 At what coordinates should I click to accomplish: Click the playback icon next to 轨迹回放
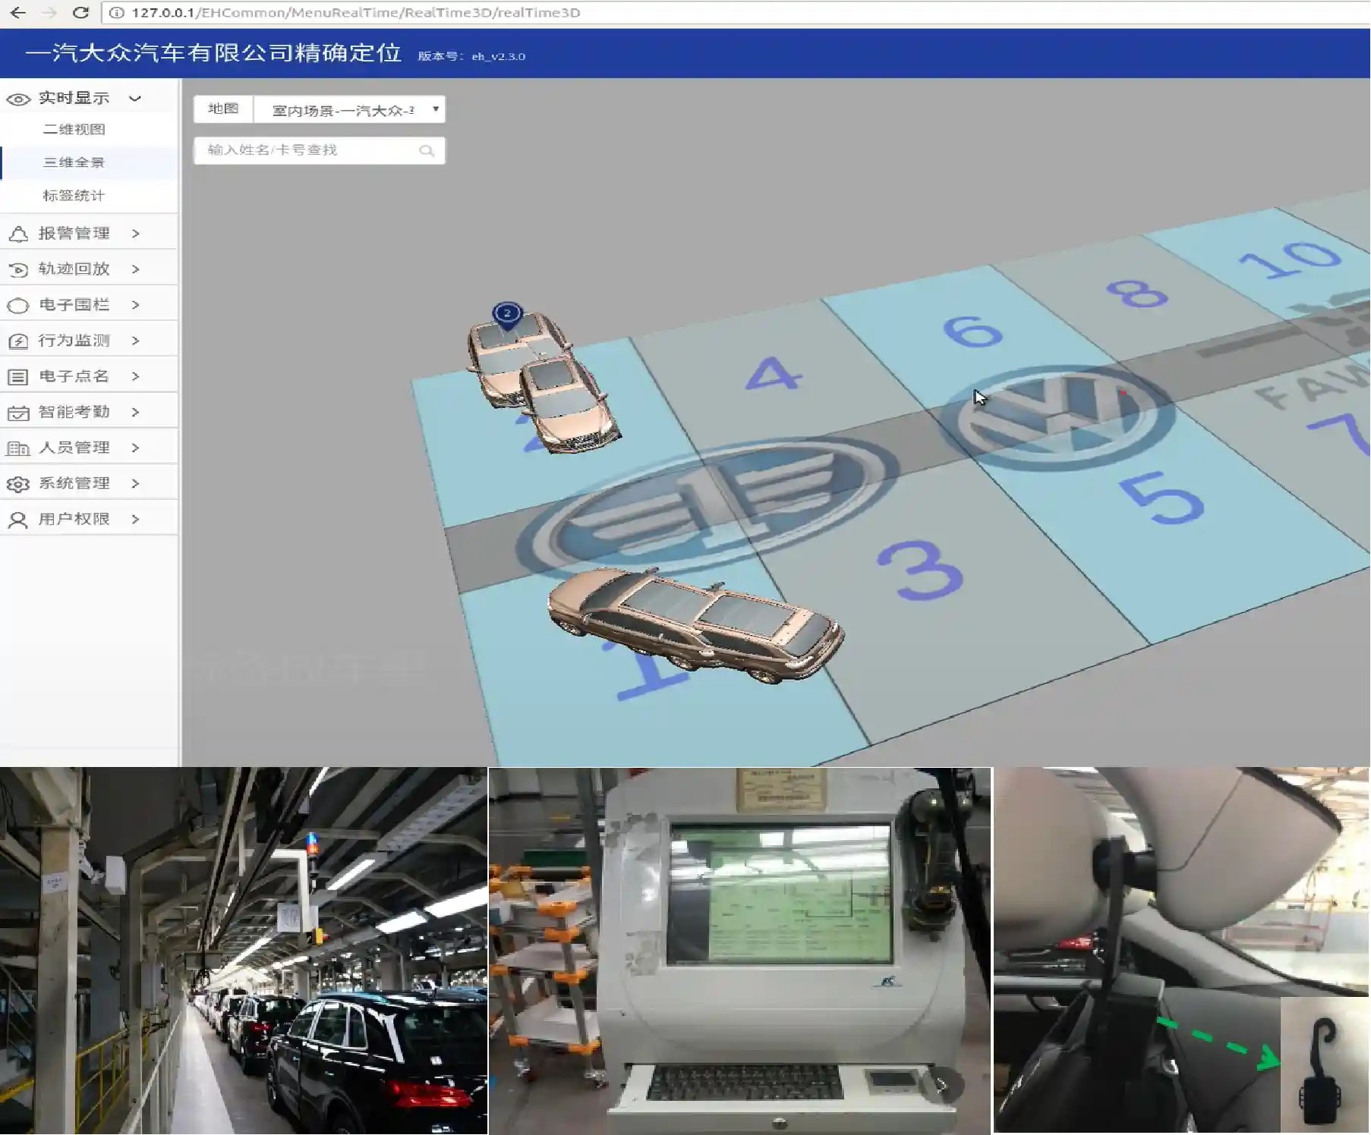pos(18,268)
